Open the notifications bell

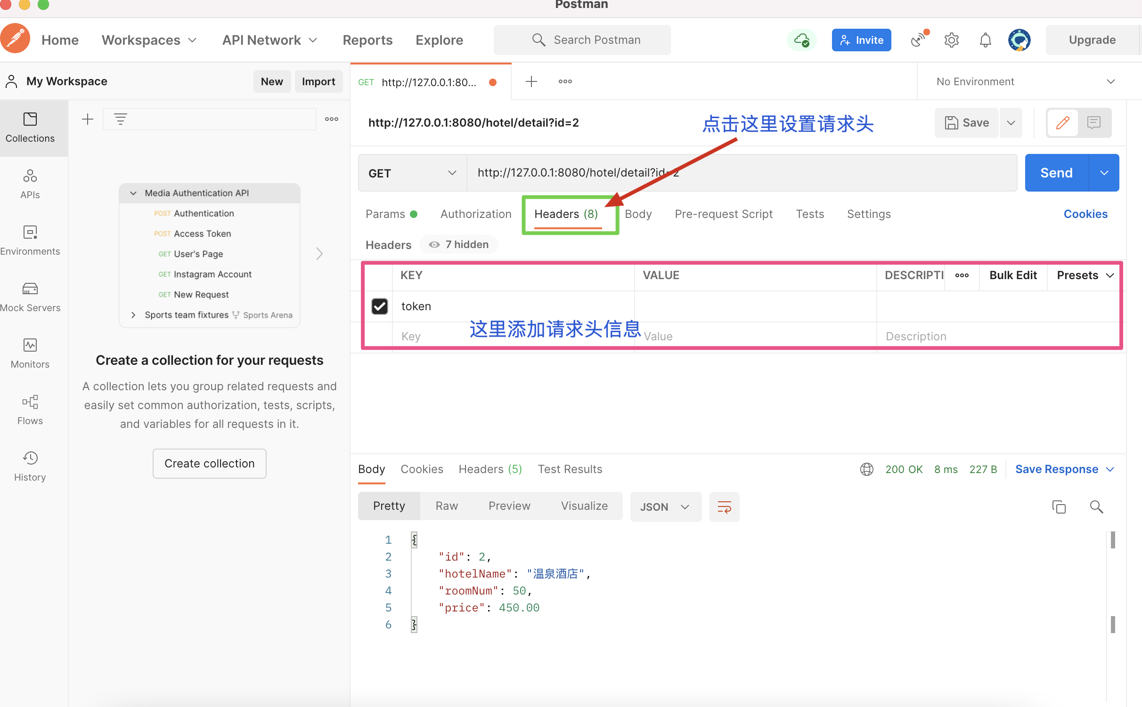point(986,40)
